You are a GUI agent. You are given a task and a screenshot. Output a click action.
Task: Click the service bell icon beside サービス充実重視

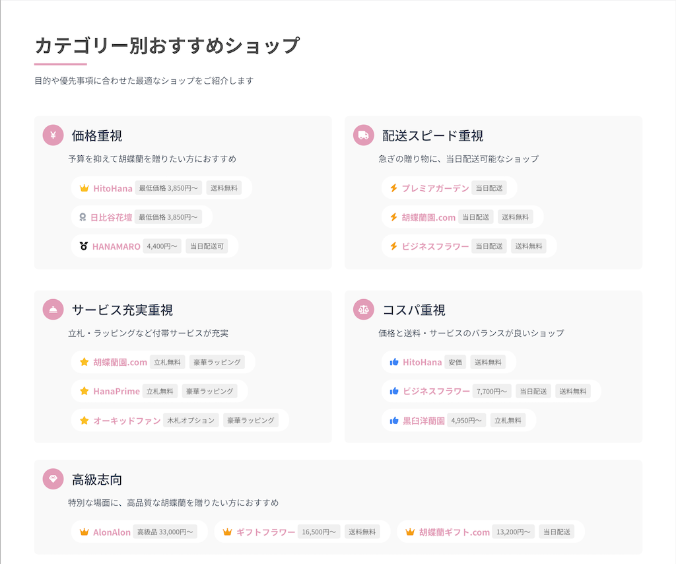click(53, 309)
